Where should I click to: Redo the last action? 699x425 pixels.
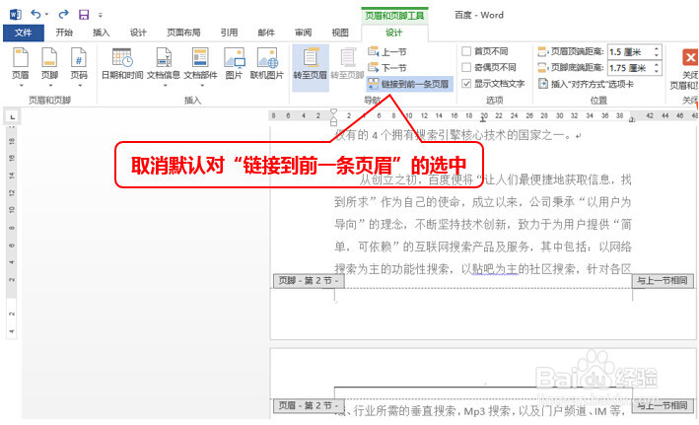coord(64,14)
